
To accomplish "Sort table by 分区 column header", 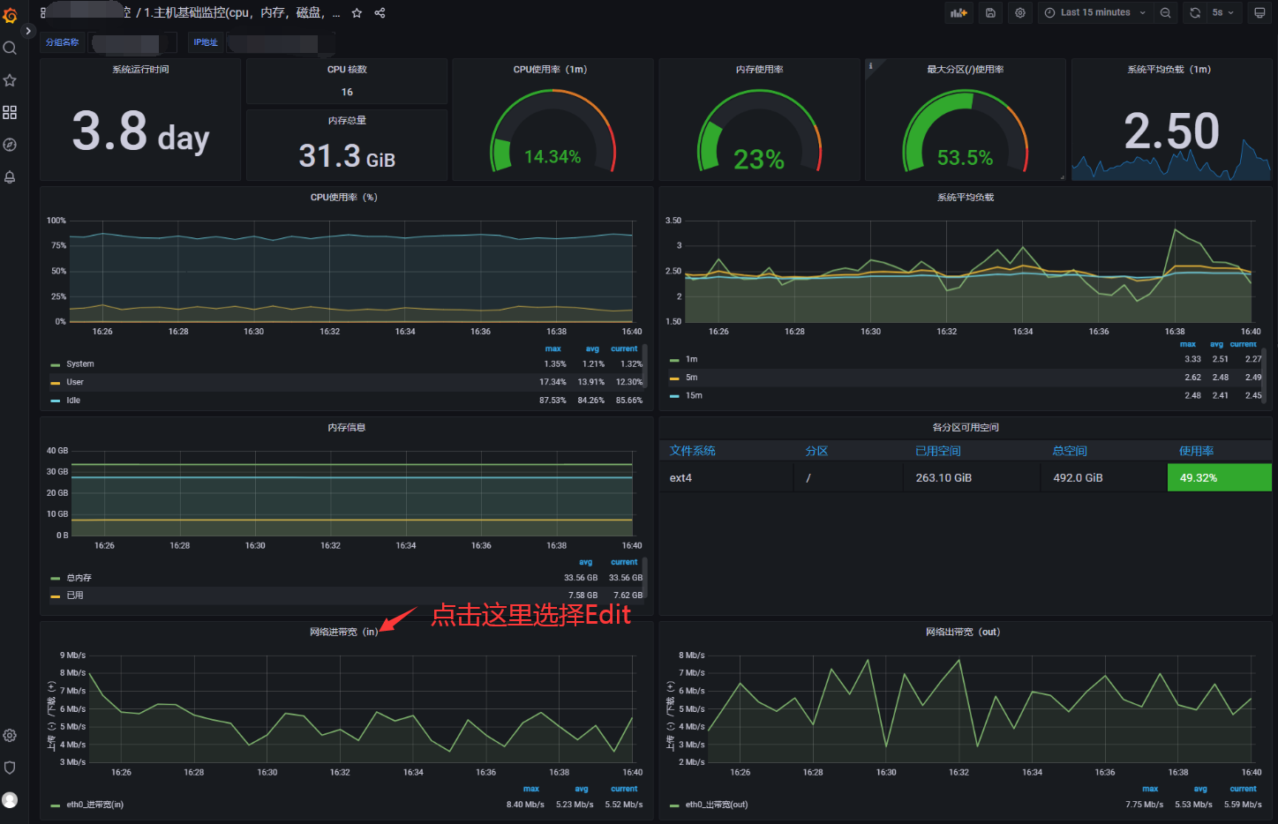I will 817,451.
